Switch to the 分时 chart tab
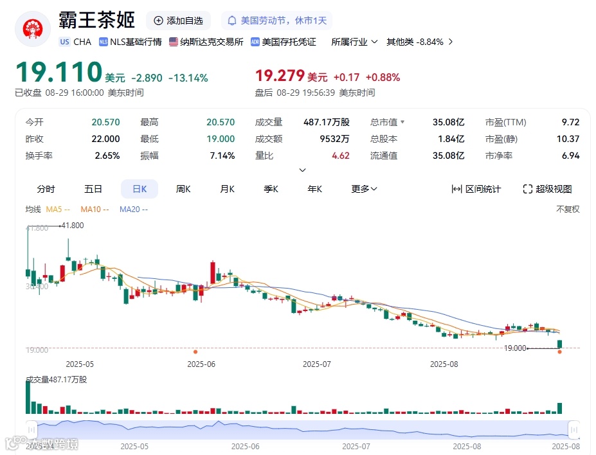The height and width of the screenshot is (455, 596). pyautogui.click(x=46, y=189)
